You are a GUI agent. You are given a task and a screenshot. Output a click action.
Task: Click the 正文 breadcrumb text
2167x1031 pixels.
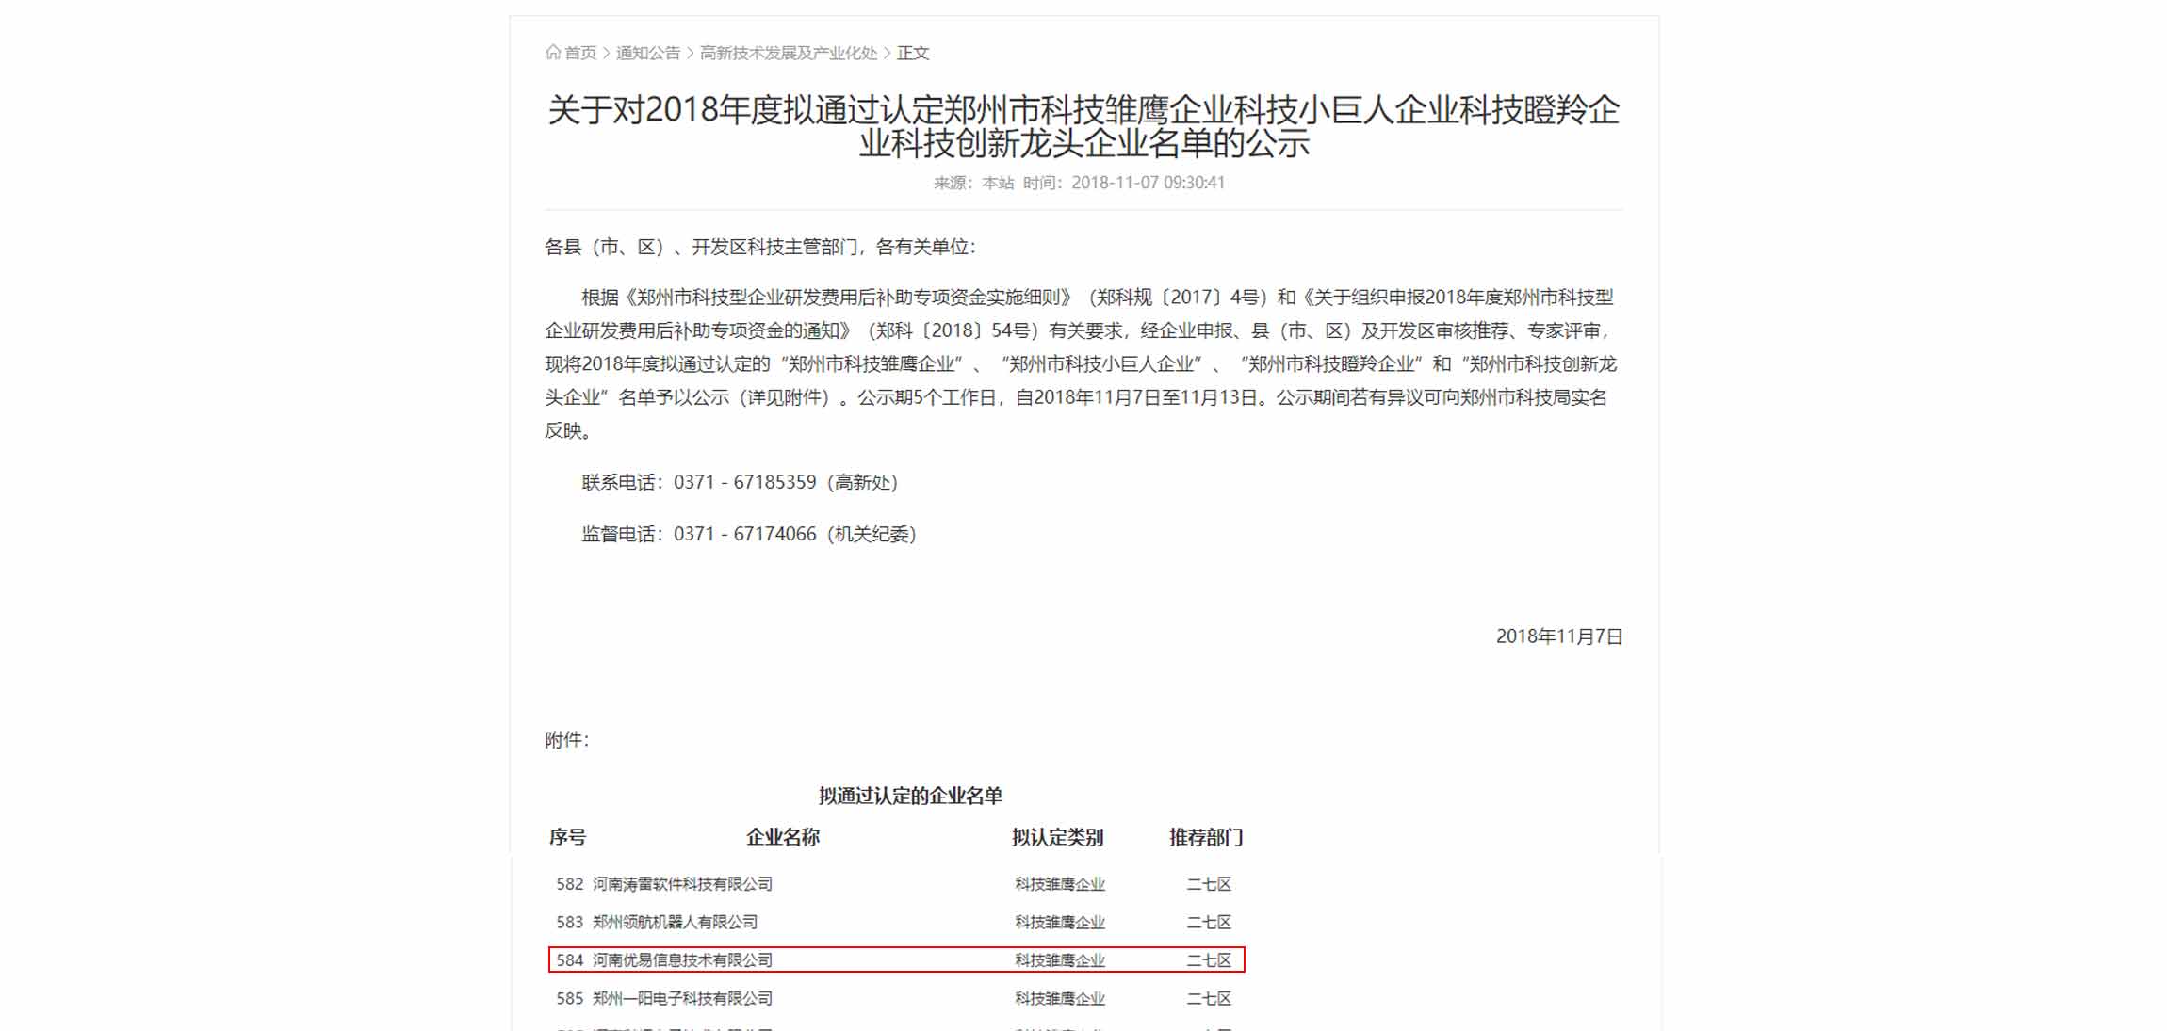pos(913,53)
